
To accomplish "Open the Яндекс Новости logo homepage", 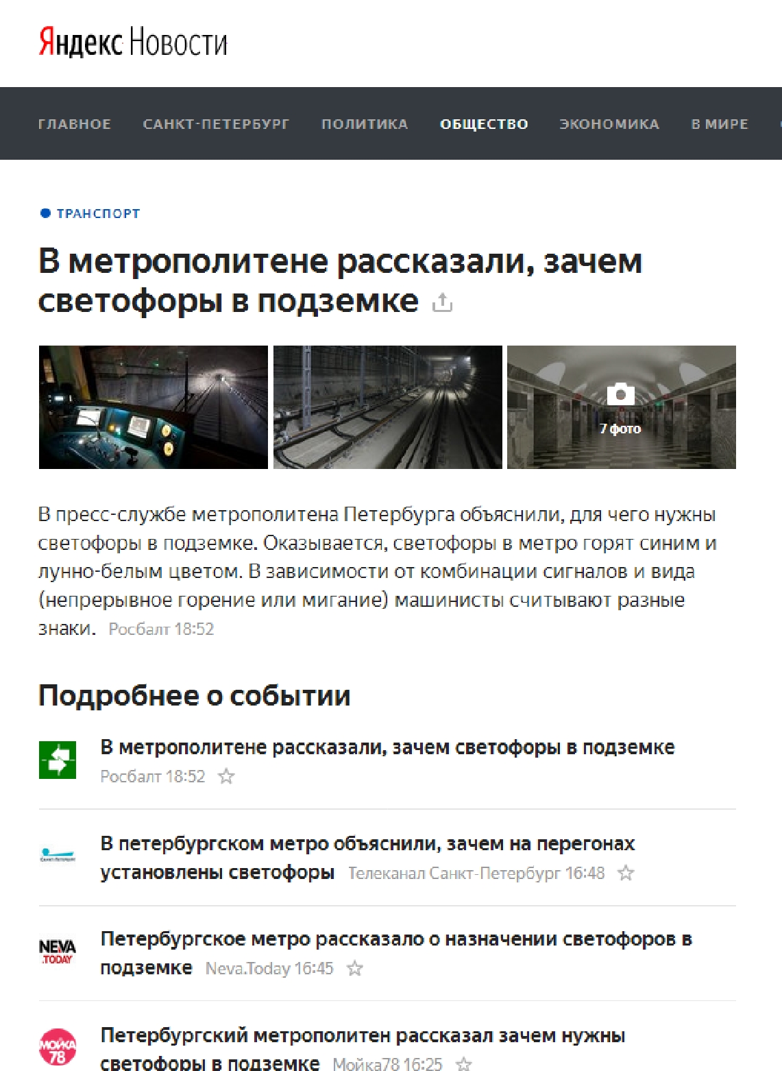I will (x=133, y=43).
